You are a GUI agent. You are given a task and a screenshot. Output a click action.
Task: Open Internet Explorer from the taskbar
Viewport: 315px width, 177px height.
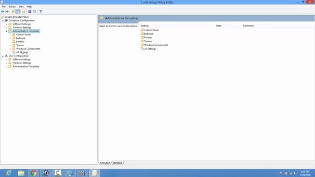9,173
